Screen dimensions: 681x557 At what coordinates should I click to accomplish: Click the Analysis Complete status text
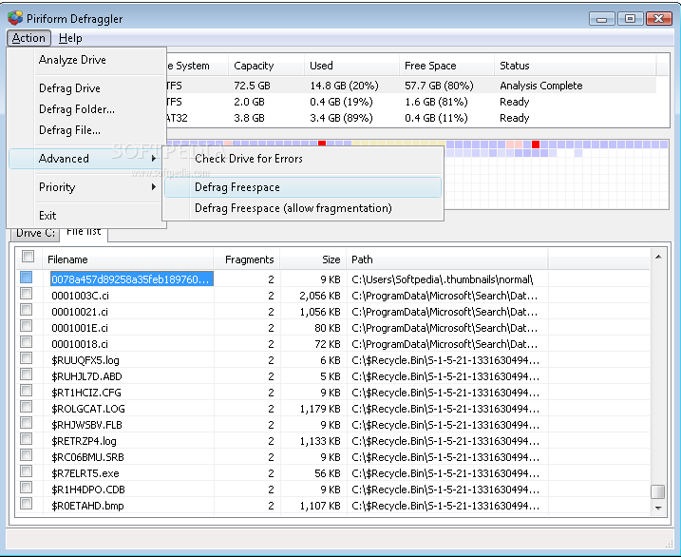(540, 86)
